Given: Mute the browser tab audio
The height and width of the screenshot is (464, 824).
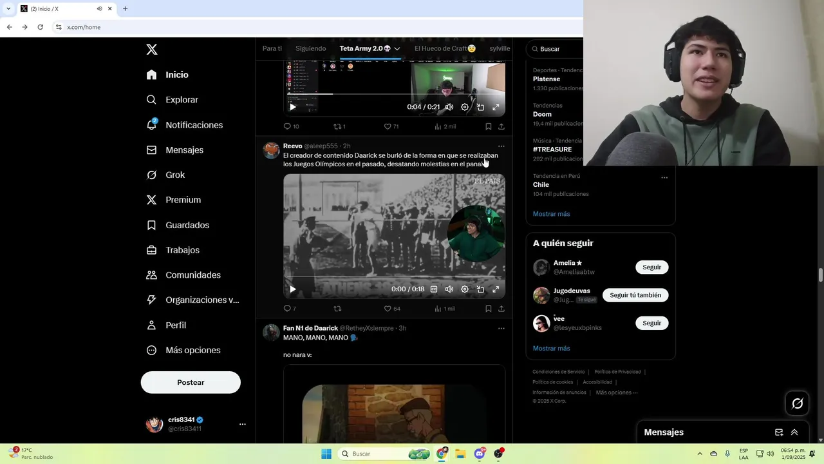Looking at the screenshot, I should pos(99,9).
